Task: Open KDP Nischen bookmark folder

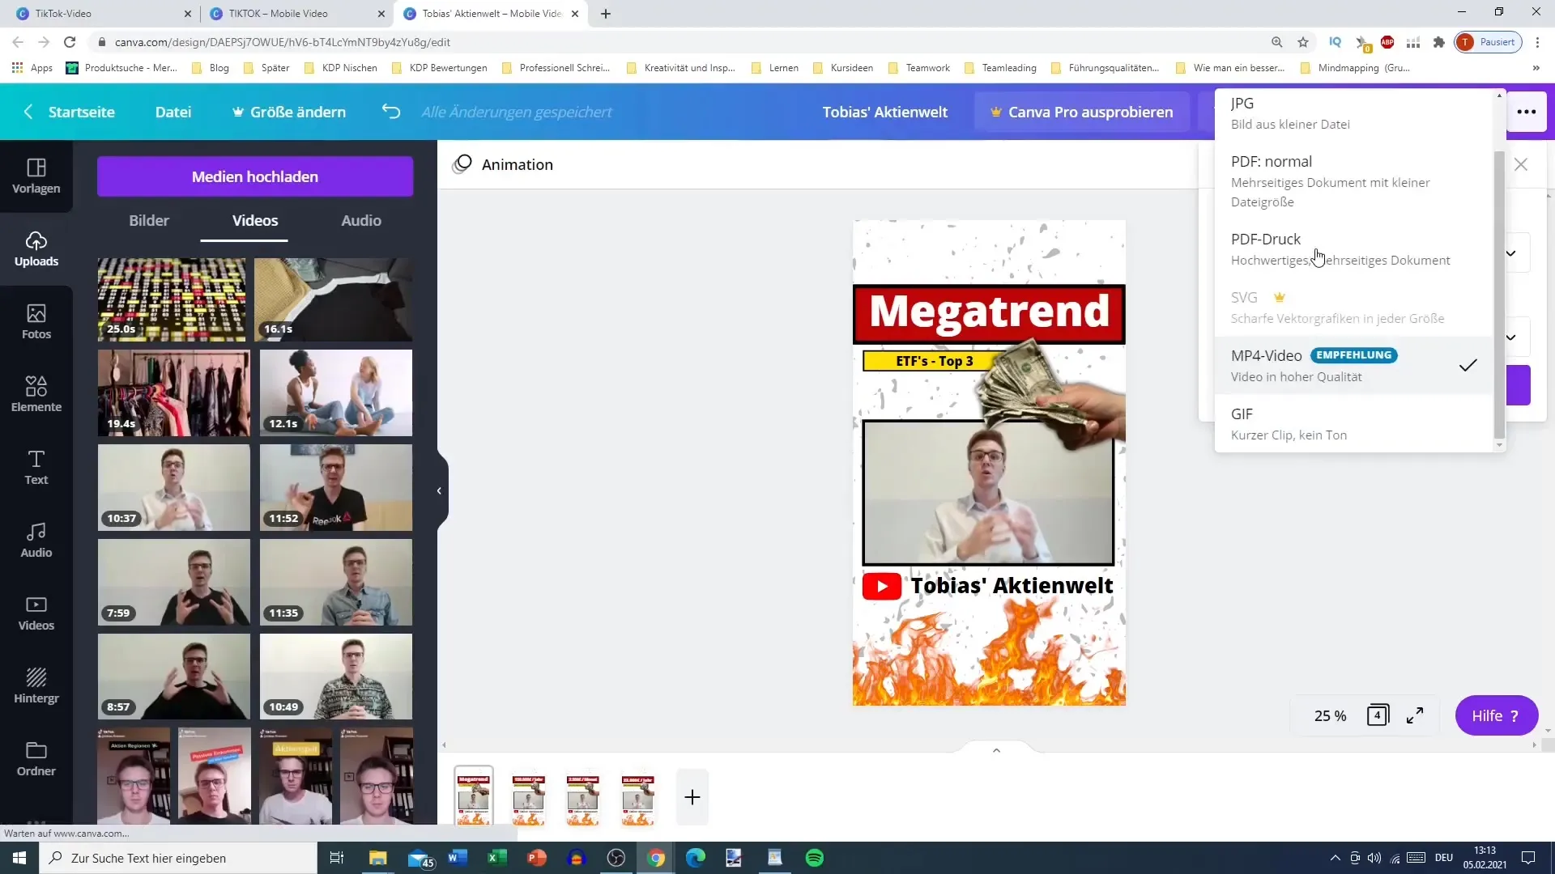Action: 341,68
